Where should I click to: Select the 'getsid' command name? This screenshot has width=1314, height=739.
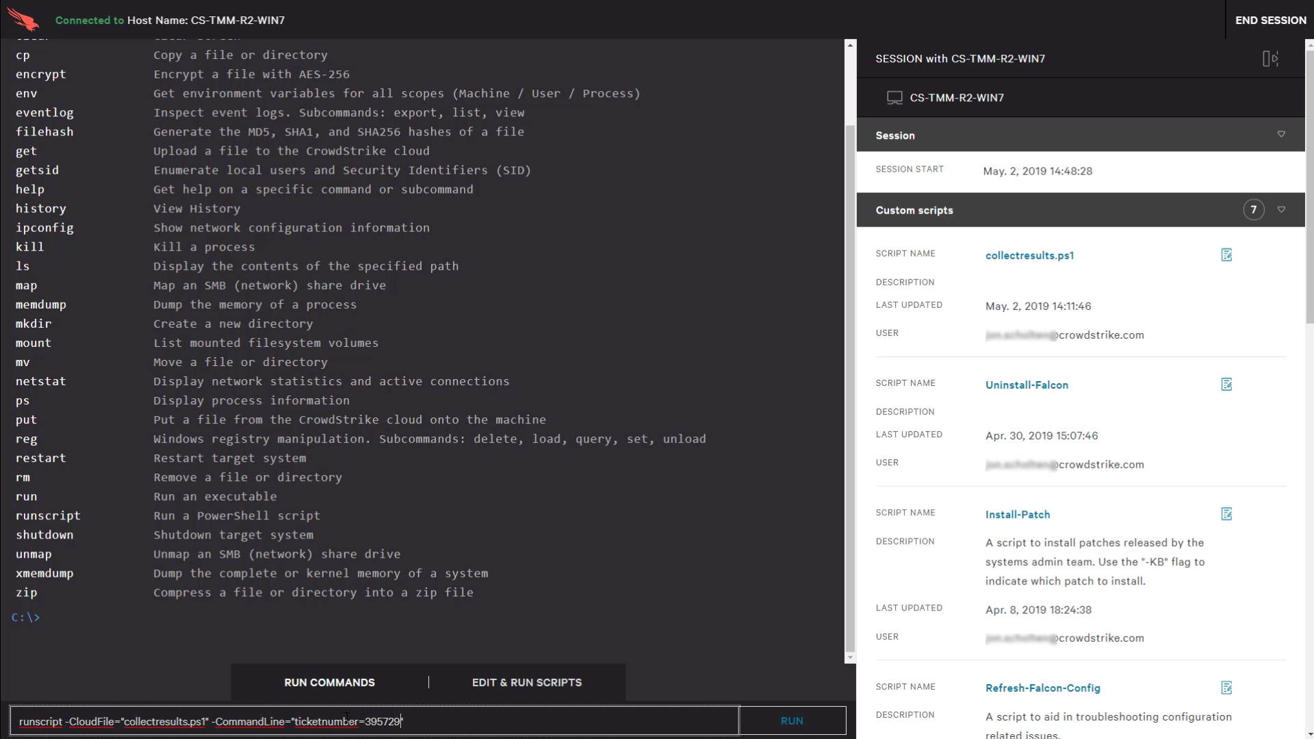37,170
